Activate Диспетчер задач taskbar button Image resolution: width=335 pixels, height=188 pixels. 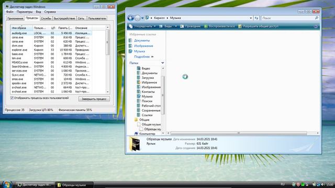coord(35,185)
